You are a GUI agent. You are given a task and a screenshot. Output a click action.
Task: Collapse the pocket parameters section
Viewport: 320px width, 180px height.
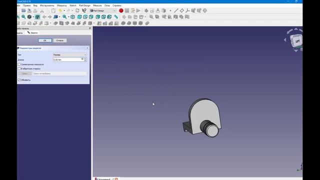[87, 48]
